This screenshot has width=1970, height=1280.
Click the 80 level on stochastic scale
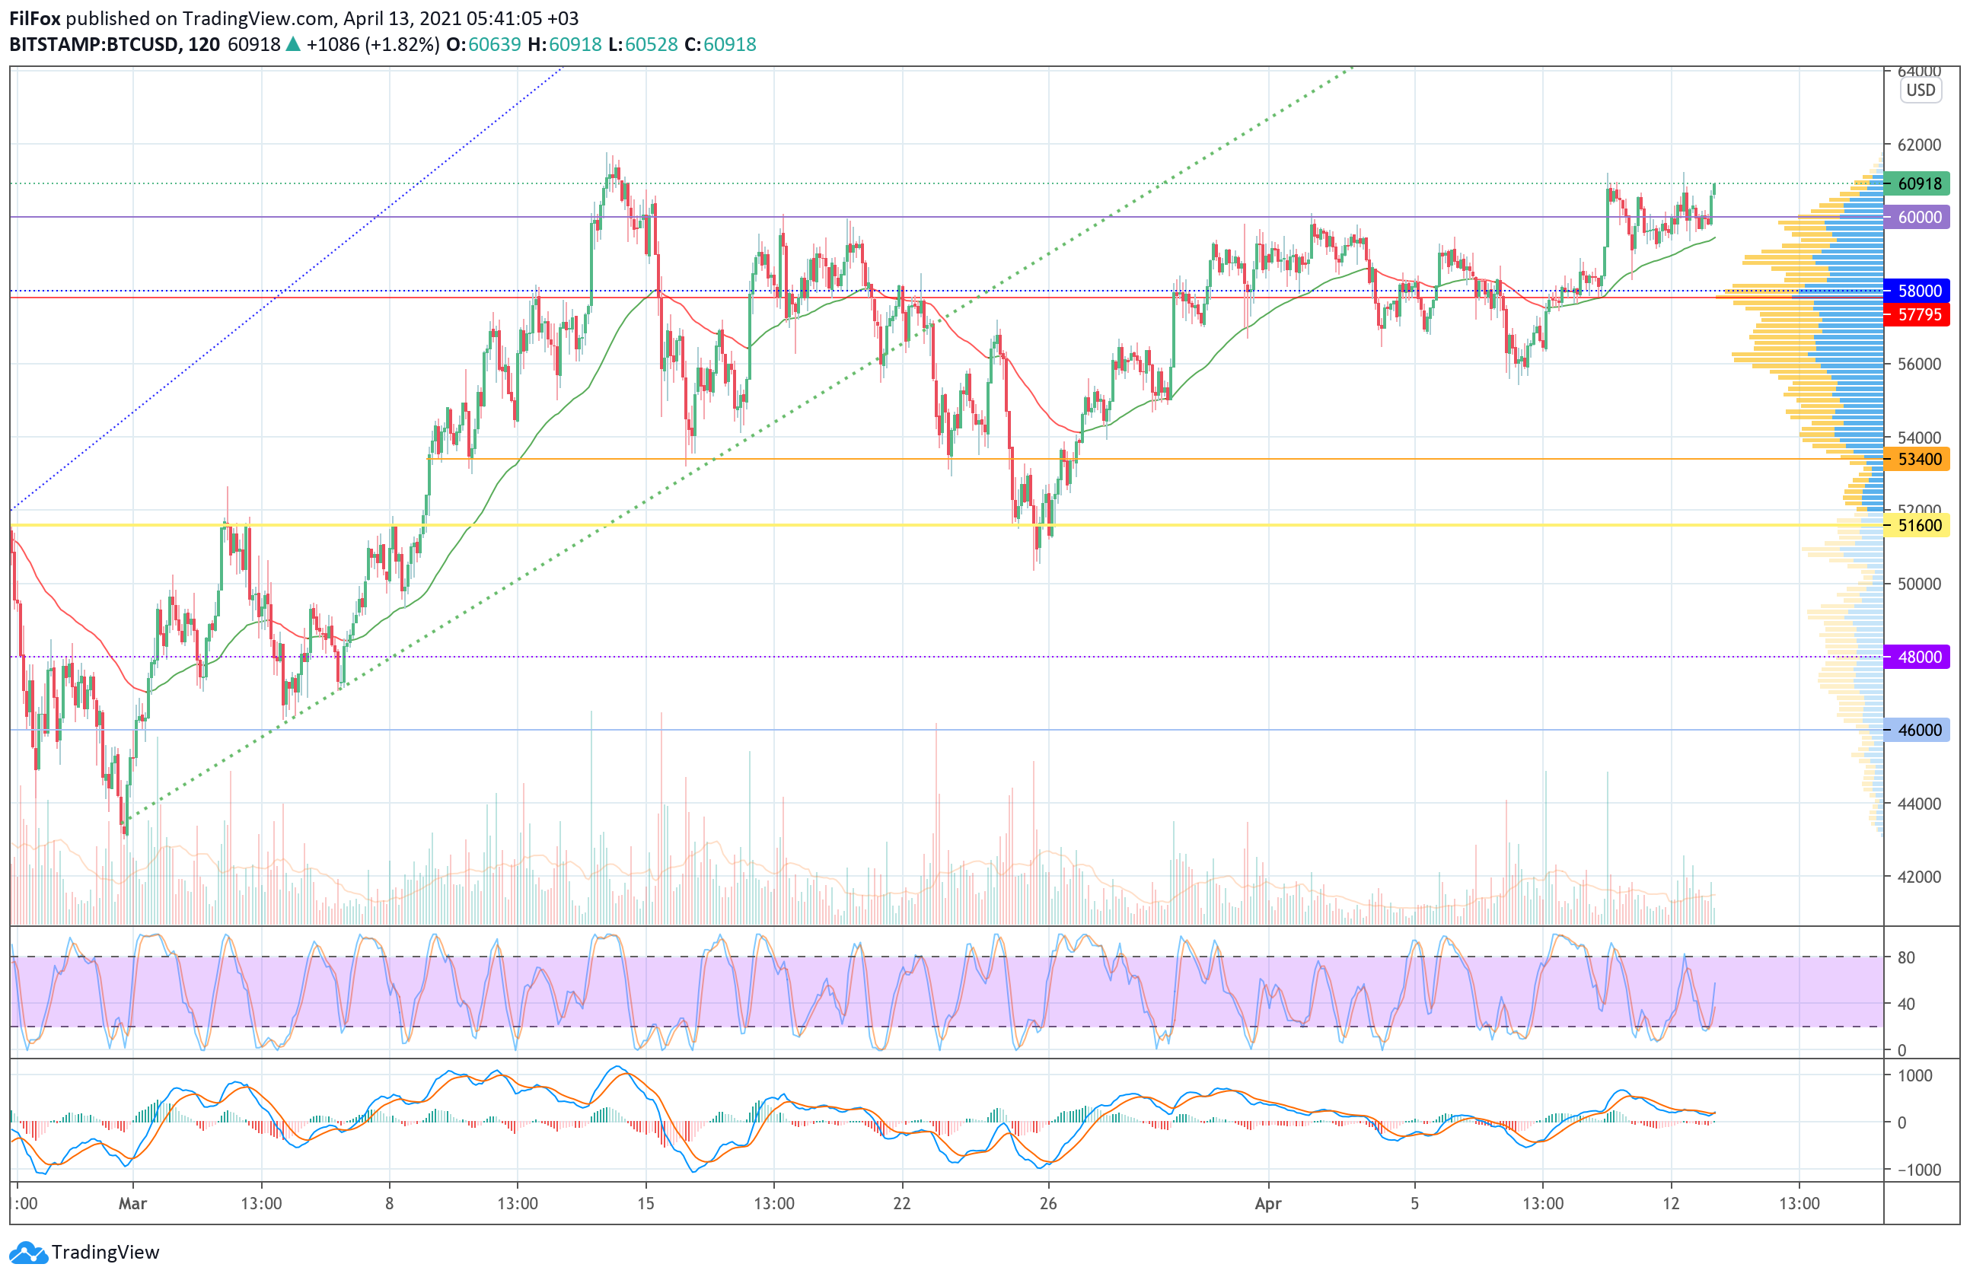[x=1906, y=957]
